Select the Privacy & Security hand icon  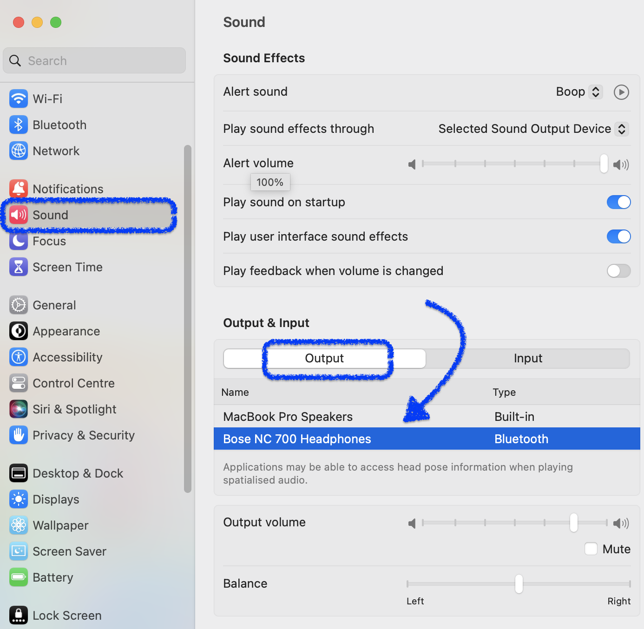pos(19,435)
